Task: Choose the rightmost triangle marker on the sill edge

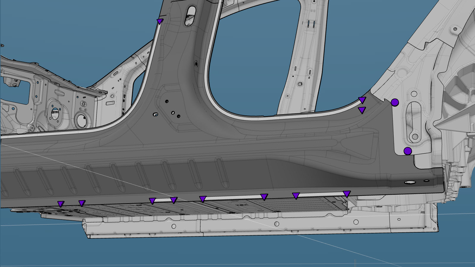Action: [347, 194]
